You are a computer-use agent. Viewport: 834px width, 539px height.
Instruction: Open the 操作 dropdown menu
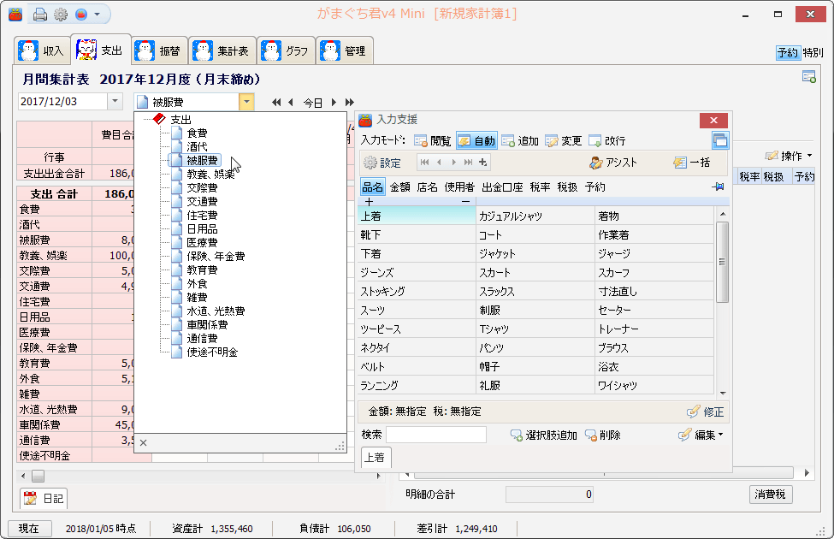[x=790, y=156]
